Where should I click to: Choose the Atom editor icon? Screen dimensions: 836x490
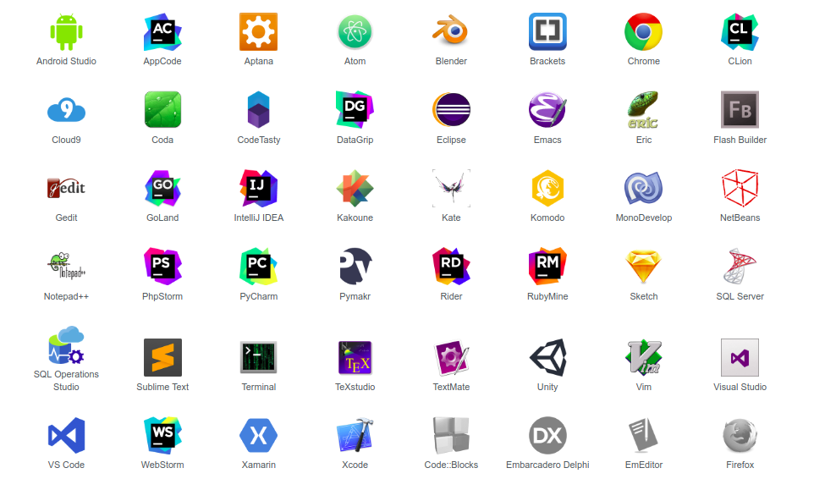point(355,32)
